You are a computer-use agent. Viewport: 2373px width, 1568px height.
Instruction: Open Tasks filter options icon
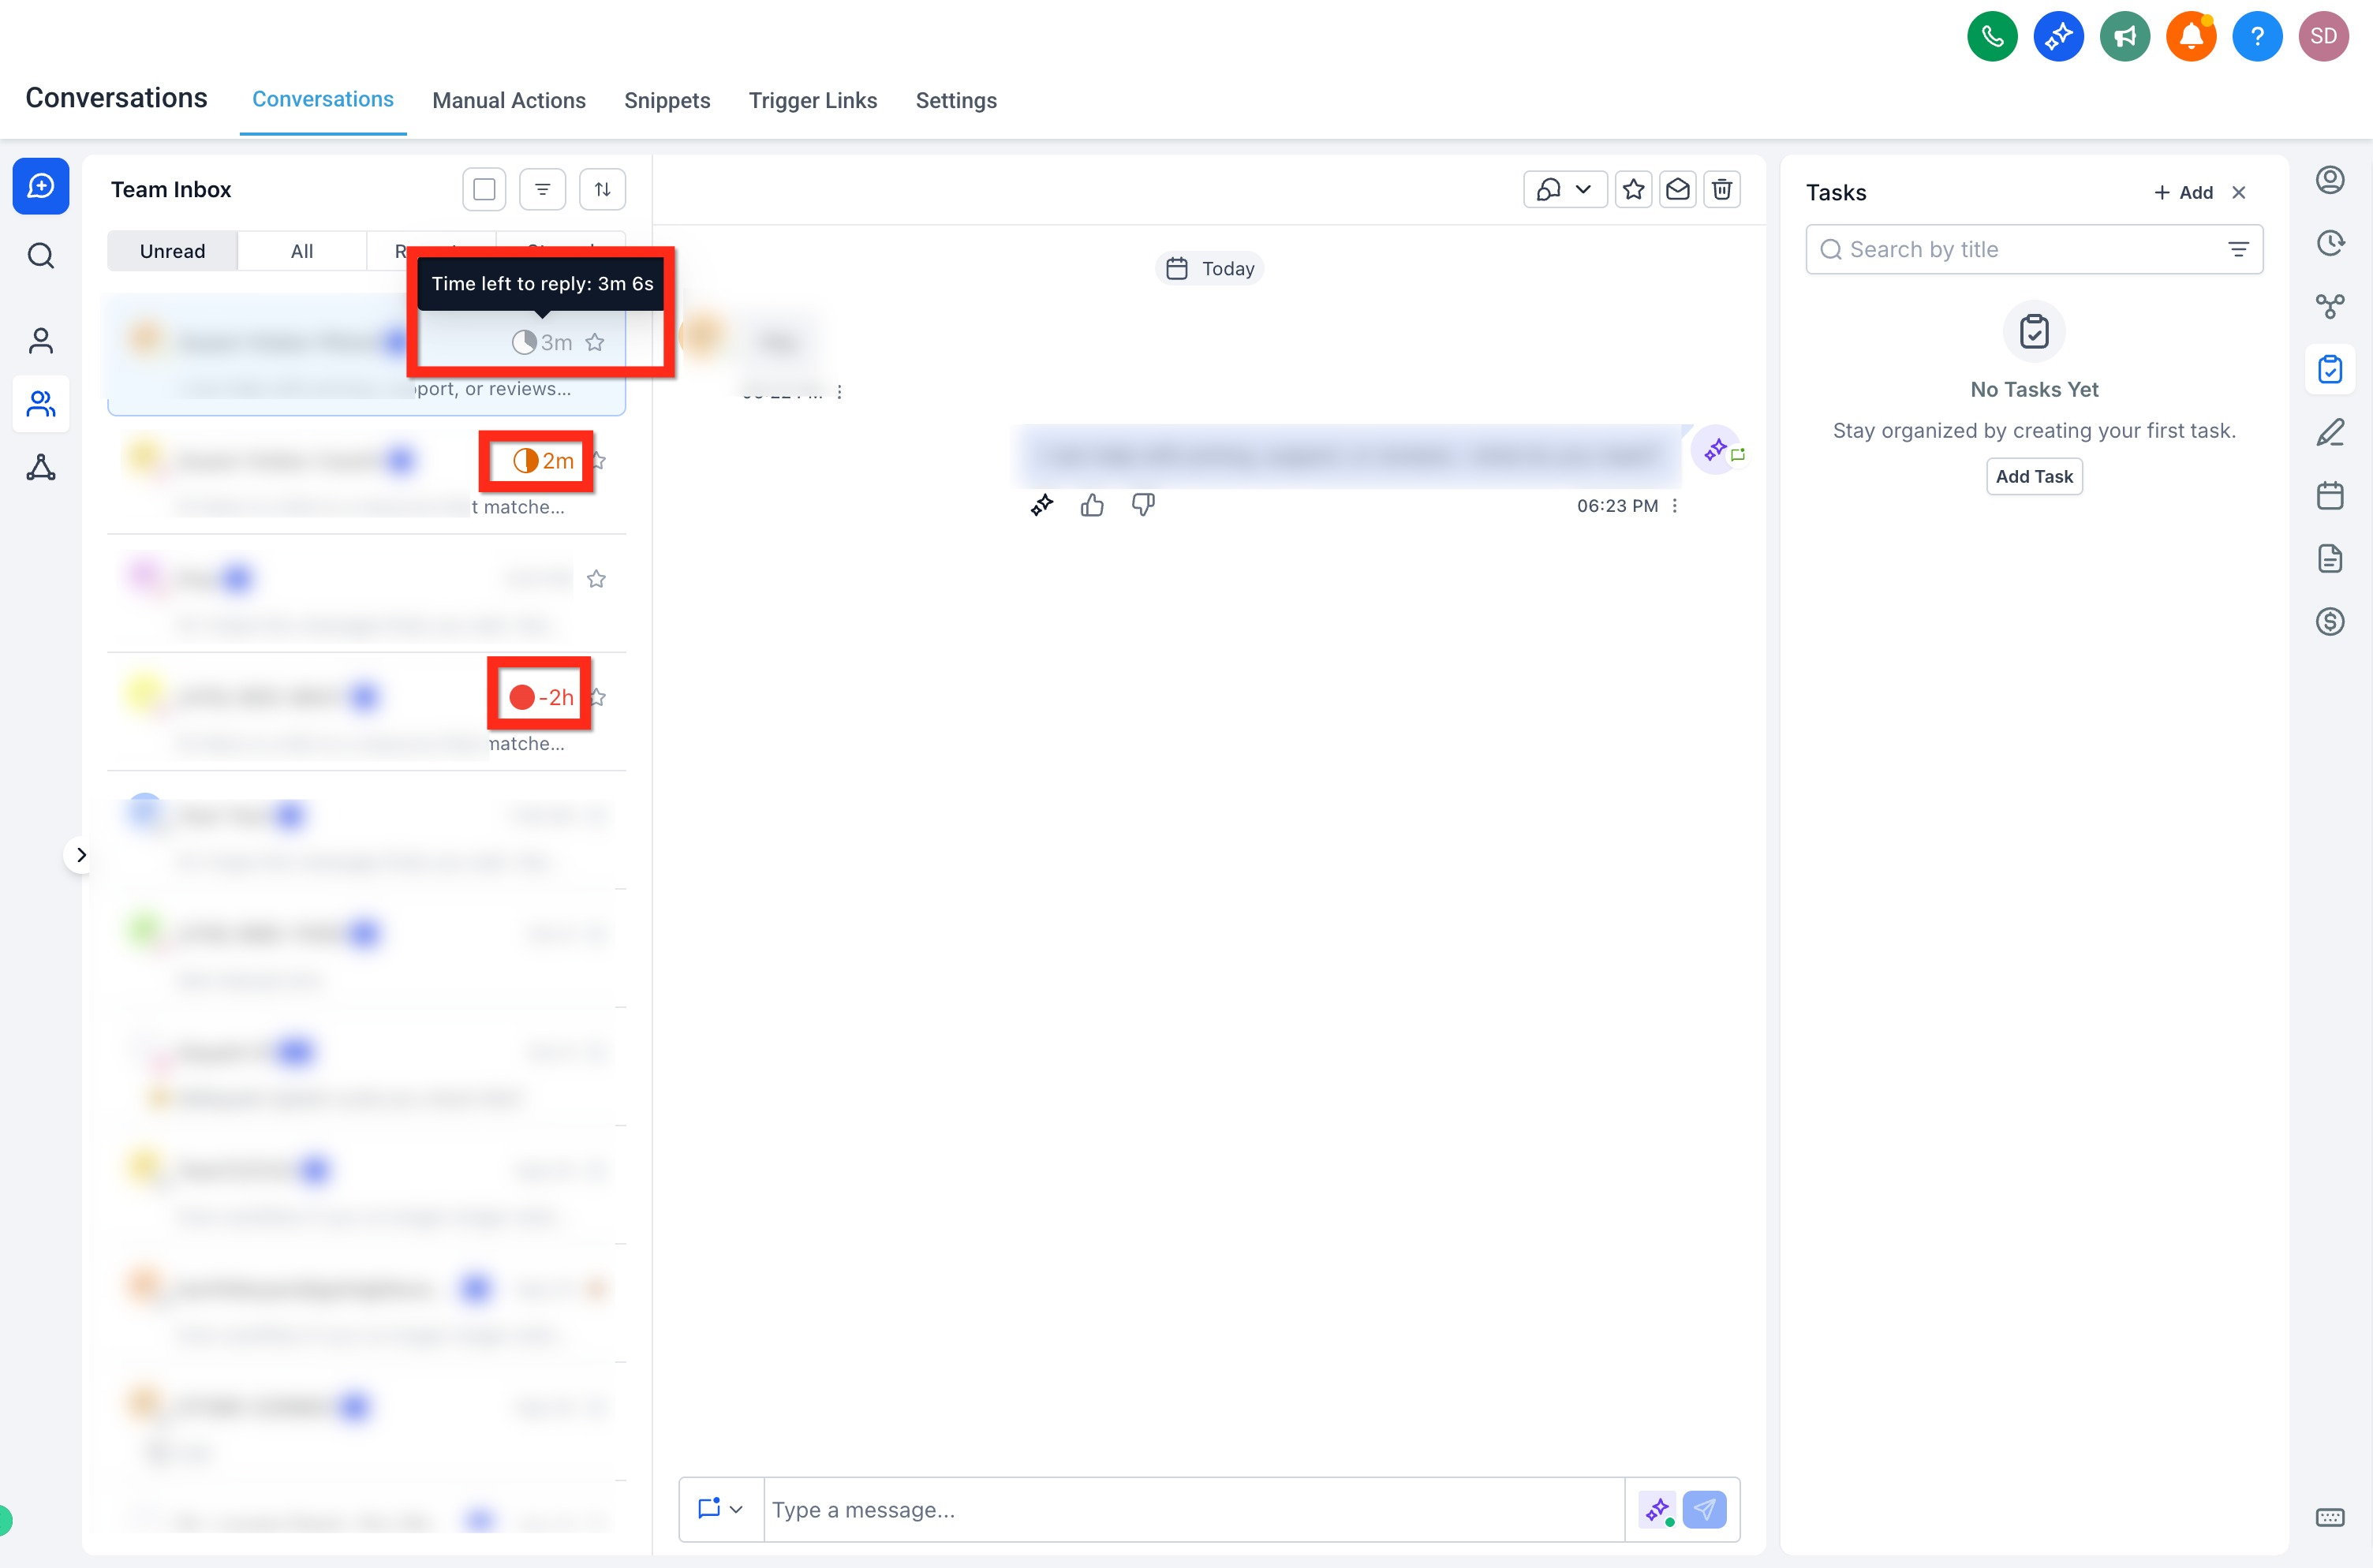[x=2238, y=250]
